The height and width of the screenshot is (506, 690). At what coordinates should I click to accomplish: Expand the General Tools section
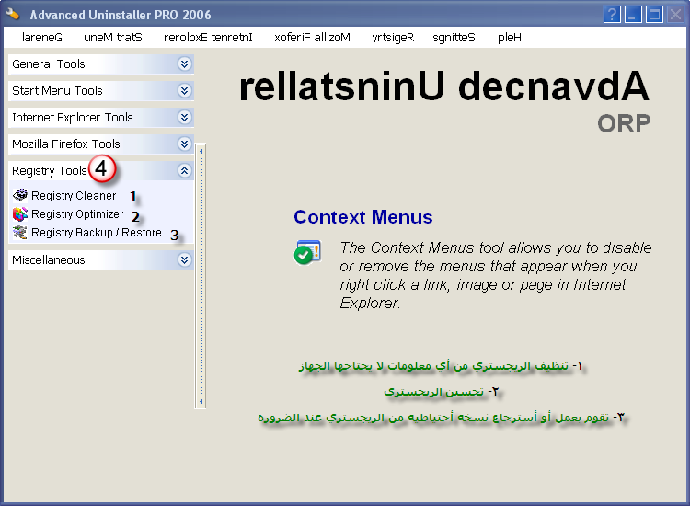(x=184, y=64)
